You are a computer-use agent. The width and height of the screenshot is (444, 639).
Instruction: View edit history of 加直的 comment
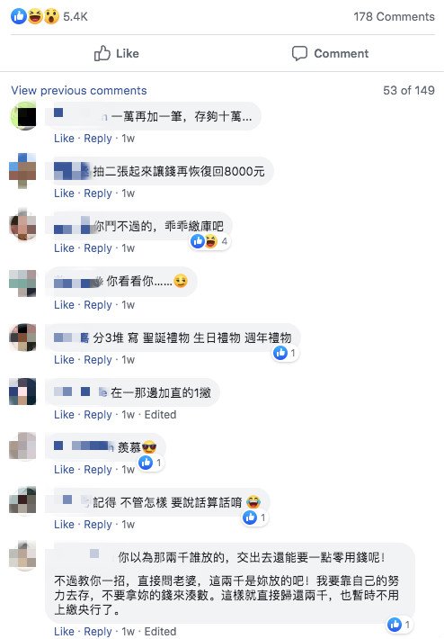[160, 415]
